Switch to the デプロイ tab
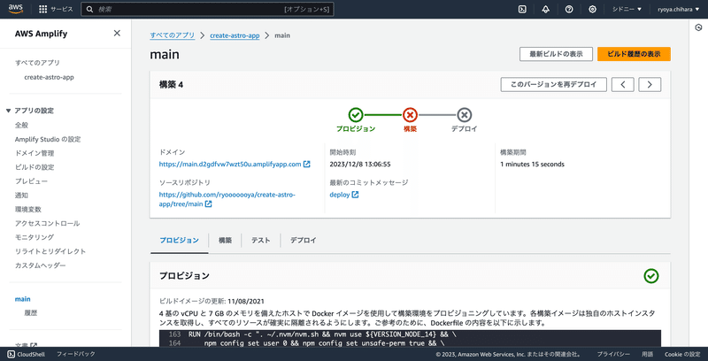The width and height of the screenshot is (708, 361). click(x=303, y=241)
